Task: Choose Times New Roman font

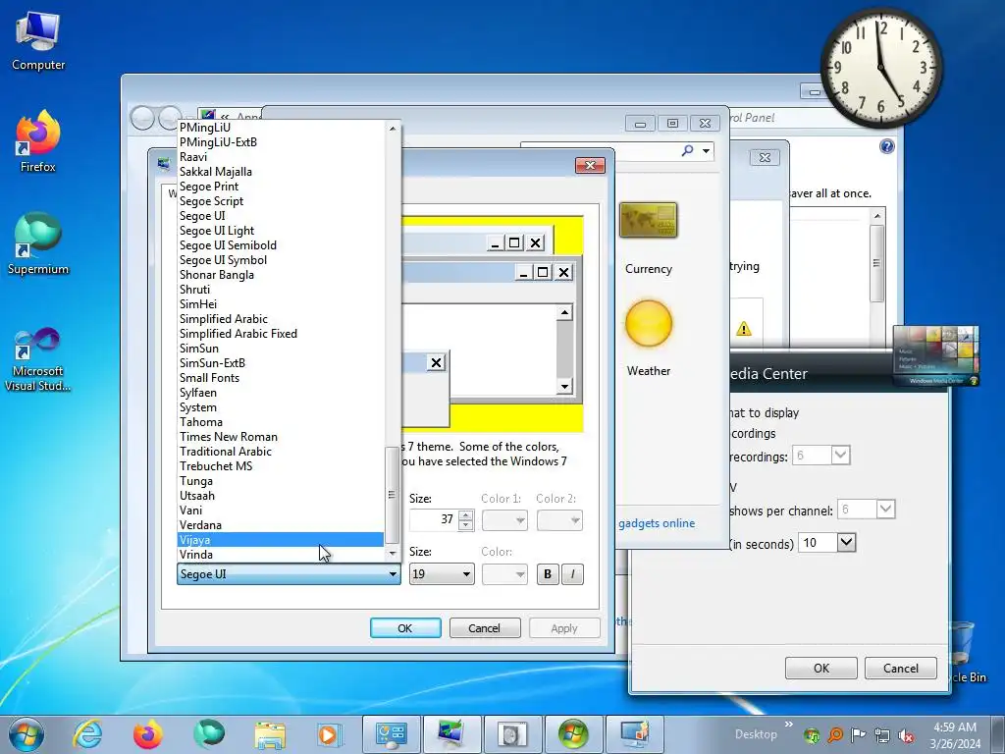Action: (x=280, y=437)
